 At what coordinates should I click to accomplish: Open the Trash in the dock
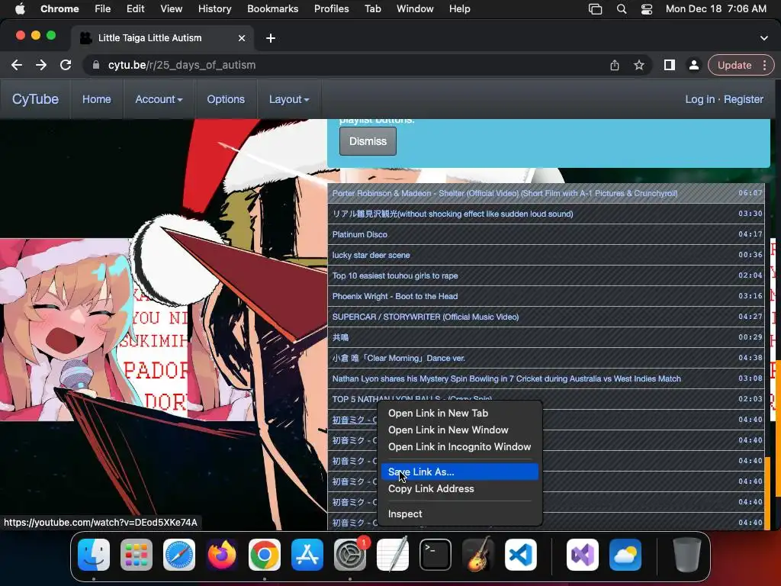click(687, 555)
